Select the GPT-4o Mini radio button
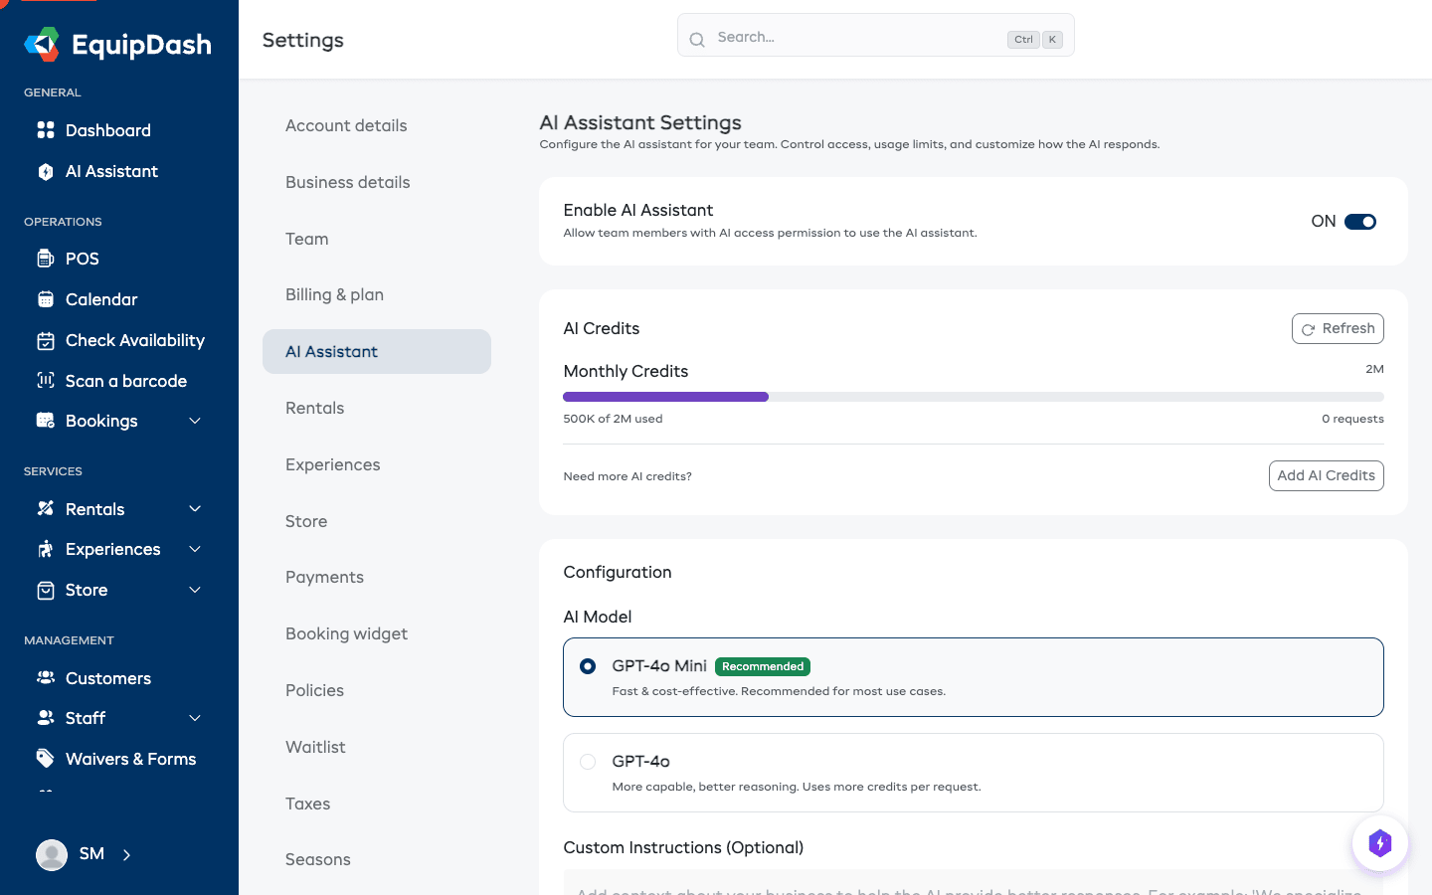This screenshot has width=1432, height=895. pyautogui.click(x=588, y=666)
